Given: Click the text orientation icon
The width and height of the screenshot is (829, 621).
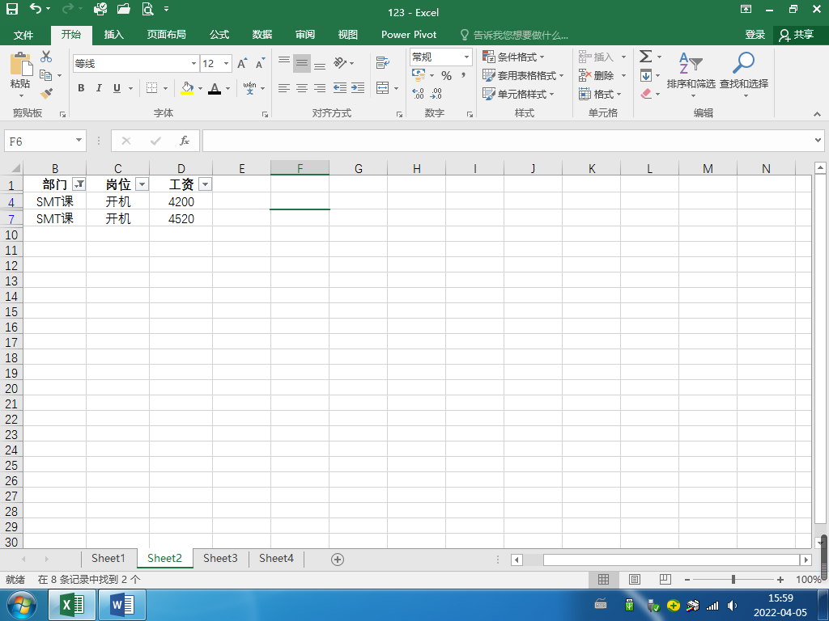Looking at the screenshot, I should (340, 63).
